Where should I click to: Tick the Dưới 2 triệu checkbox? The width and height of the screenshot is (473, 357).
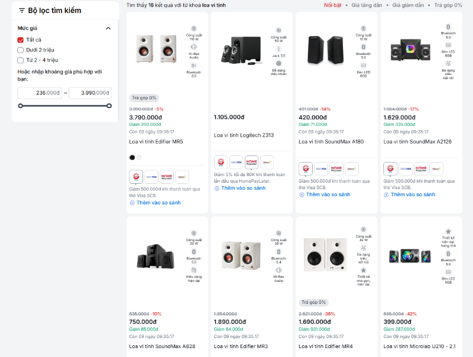[x=21, y=50]
